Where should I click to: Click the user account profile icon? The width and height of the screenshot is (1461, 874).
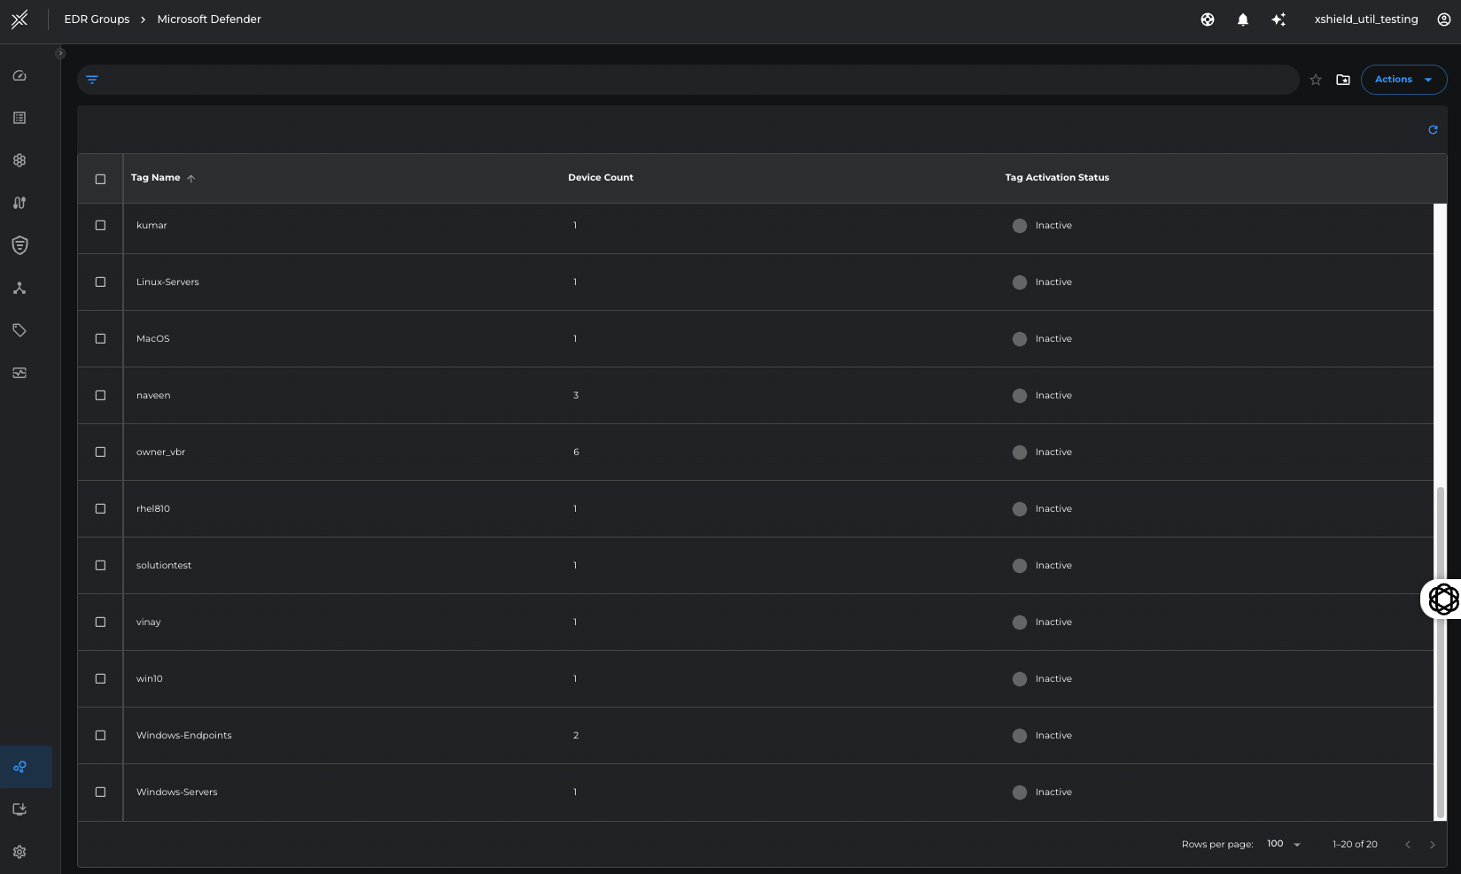point(1443,19)
